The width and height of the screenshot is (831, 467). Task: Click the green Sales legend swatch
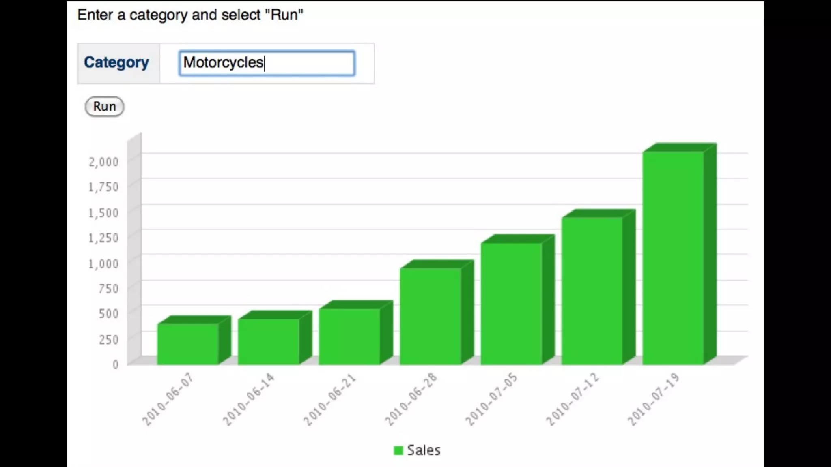coord(398,450)
